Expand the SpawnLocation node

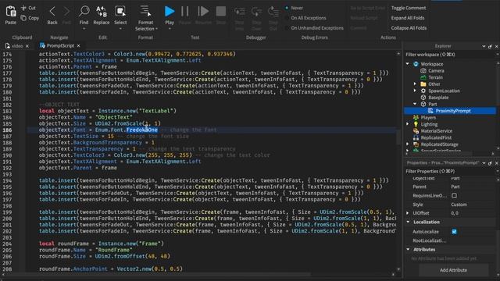pyautogui.click(x=415, y=91)
